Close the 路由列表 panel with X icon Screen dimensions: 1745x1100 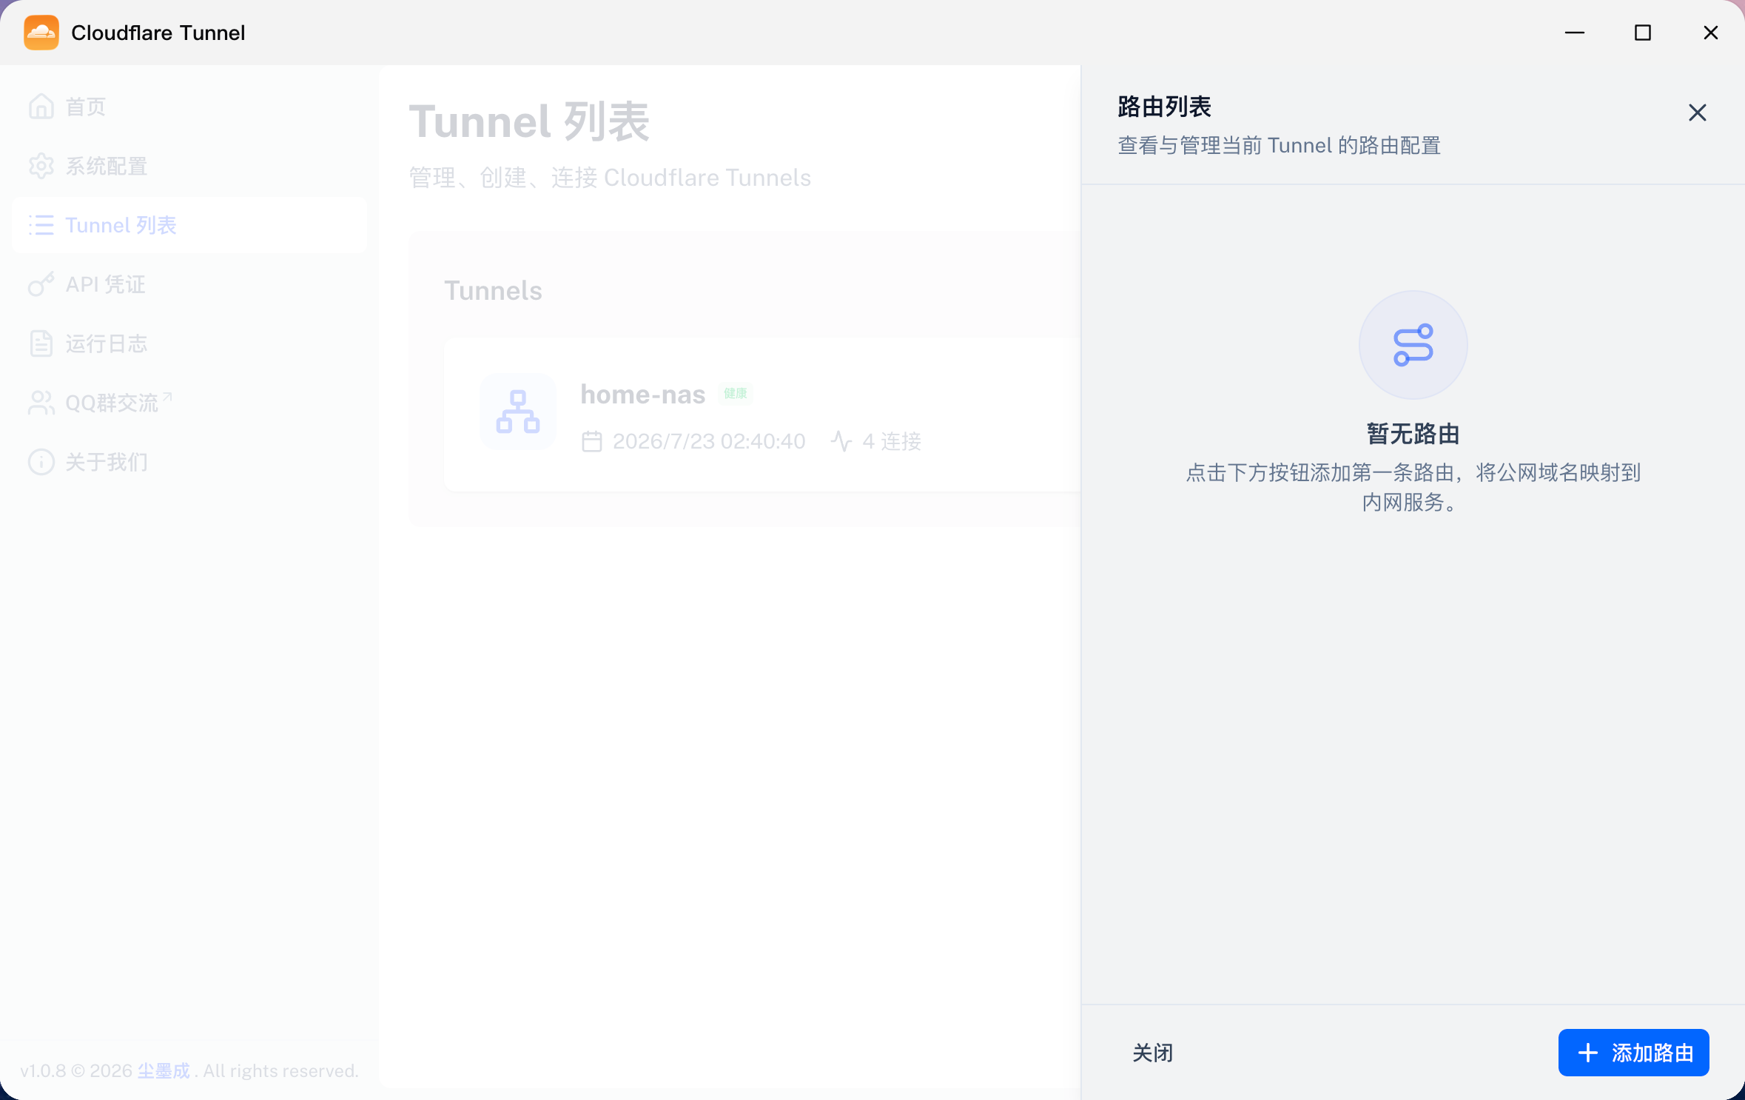tap(1697, 113)
